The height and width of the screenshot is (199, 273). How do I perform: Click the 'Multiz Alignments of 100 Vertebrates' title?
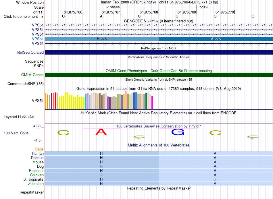(159, 145)
